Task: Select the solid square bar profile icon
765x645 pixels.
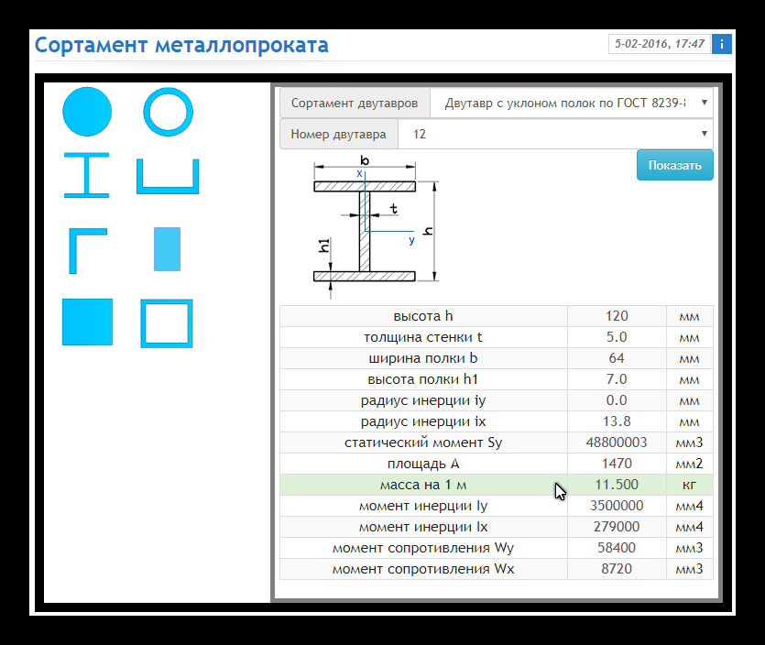Action: click(87, 322)
